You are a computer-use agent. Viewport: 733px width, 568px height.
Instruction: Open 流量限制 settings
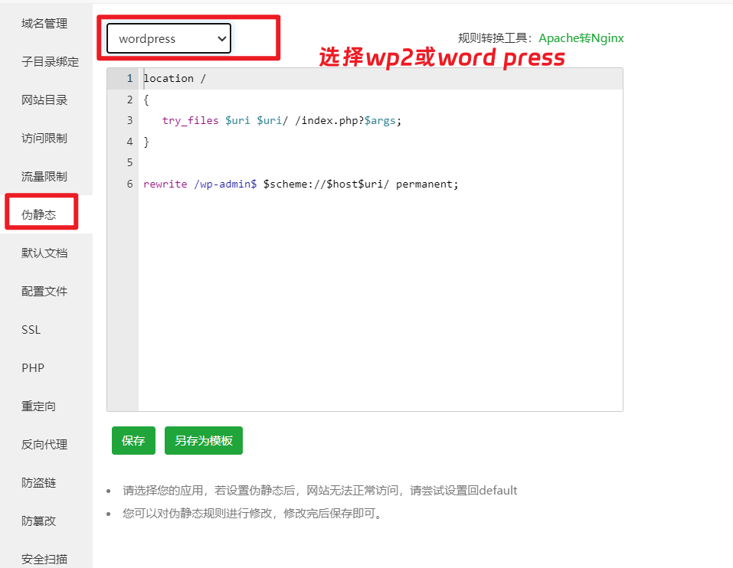tap(44, 177)
